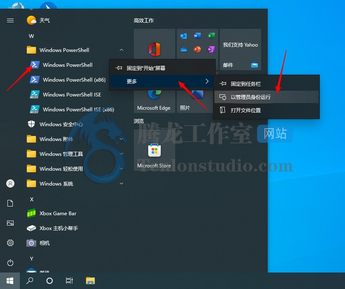Click the 浏览 group title
This screenshot has width=345, height=289.
click(x=138, y=121)
